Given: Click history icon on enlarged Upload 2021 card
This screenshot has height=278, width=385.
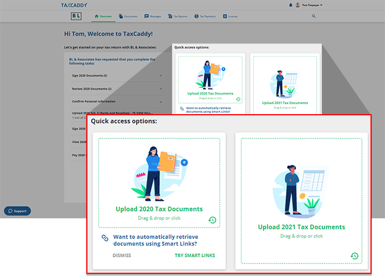Looking at the screenshot, I should pos(354,255).
